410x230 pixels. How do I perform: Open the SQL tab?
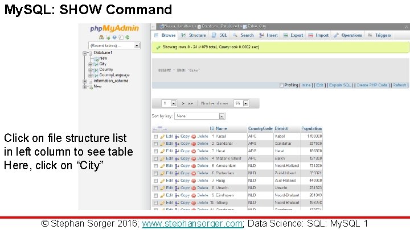[220, 35]
